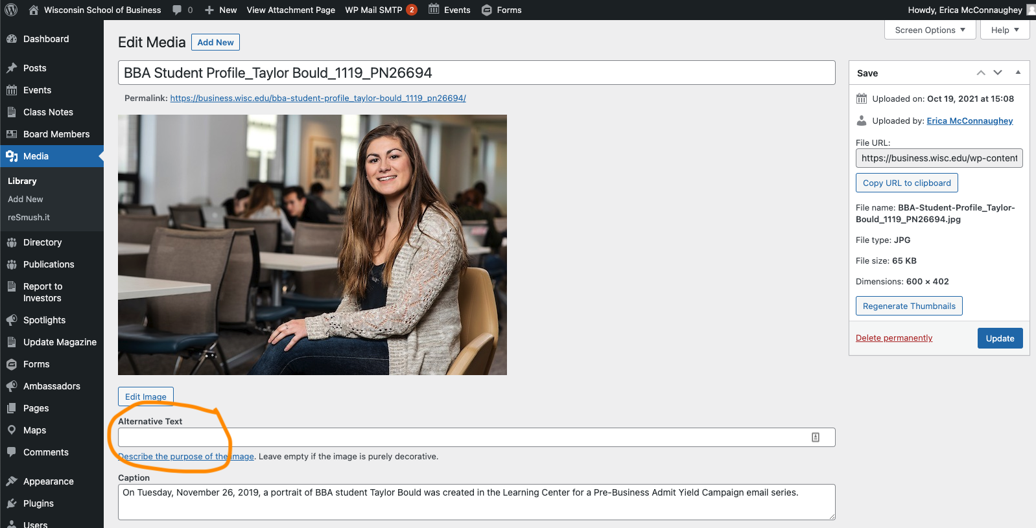Click the Dashboard gauge icon in sidebar
This screenshot has height=528, width=1036.
coord(12,39)
